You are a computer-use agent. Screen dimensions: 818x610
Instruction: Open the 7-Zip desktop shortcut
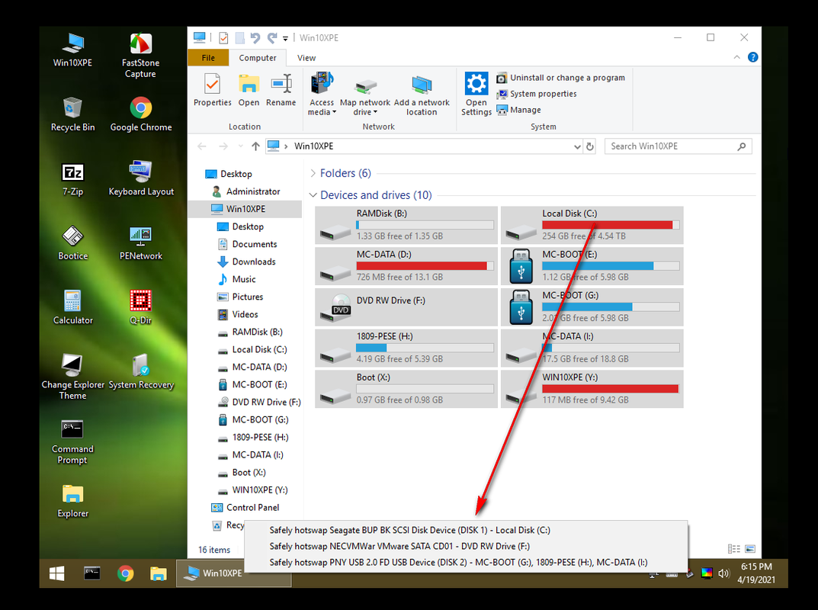coord(72,178)
